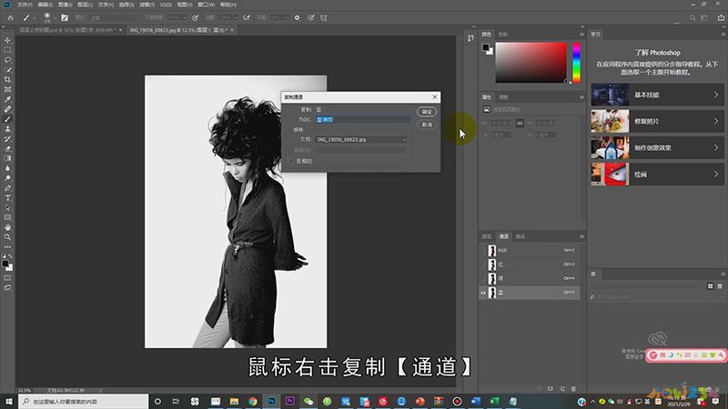Screen dimensions: 728x409
Task: Select the Hand tool
Action: click(x=7, y=227)
